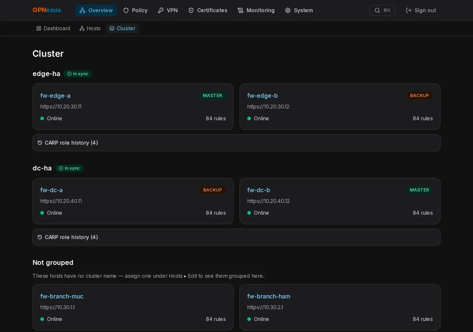Open the command search box
The width and height of the screenshot is (473, 332).
pyautogui.click(x=382, y=10)
